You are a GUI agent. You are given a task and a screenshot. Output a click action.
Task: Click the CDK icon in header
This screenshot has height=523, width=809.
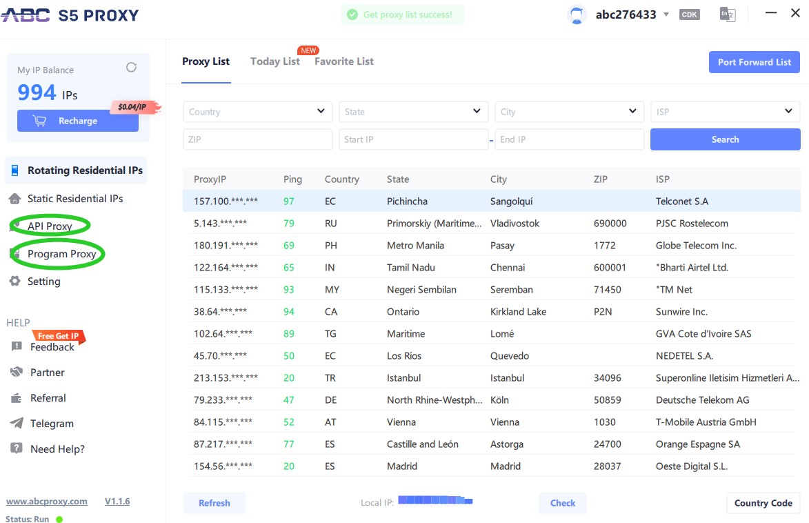[688, 14]
